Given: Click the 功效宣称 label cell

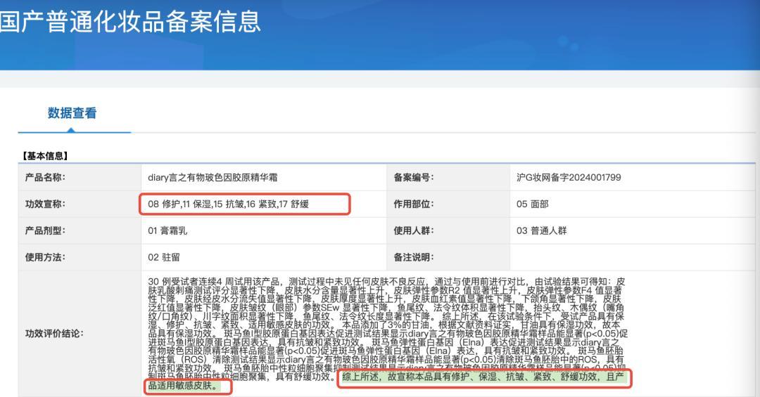Looking at the screenshot, I should pos(45,204).
